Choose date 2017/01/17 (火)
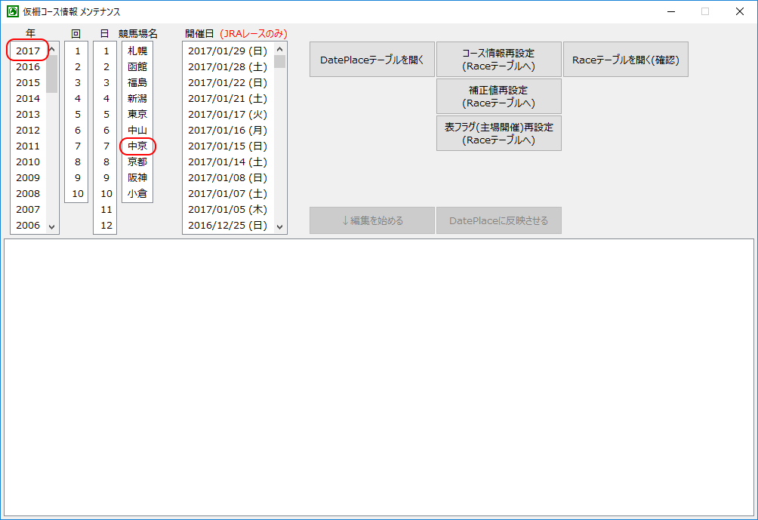Image resolution: width=758 pixels, height=520 pixels. point(228,115)
